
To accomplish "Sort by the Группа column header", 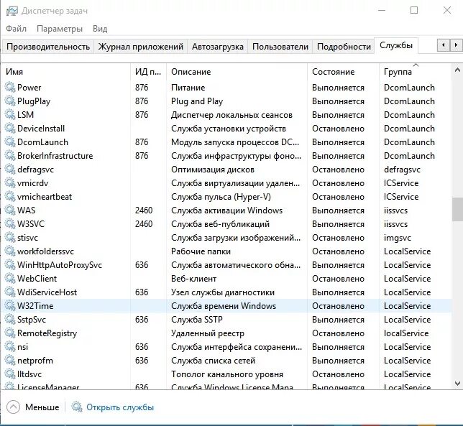I will point(415,72).
